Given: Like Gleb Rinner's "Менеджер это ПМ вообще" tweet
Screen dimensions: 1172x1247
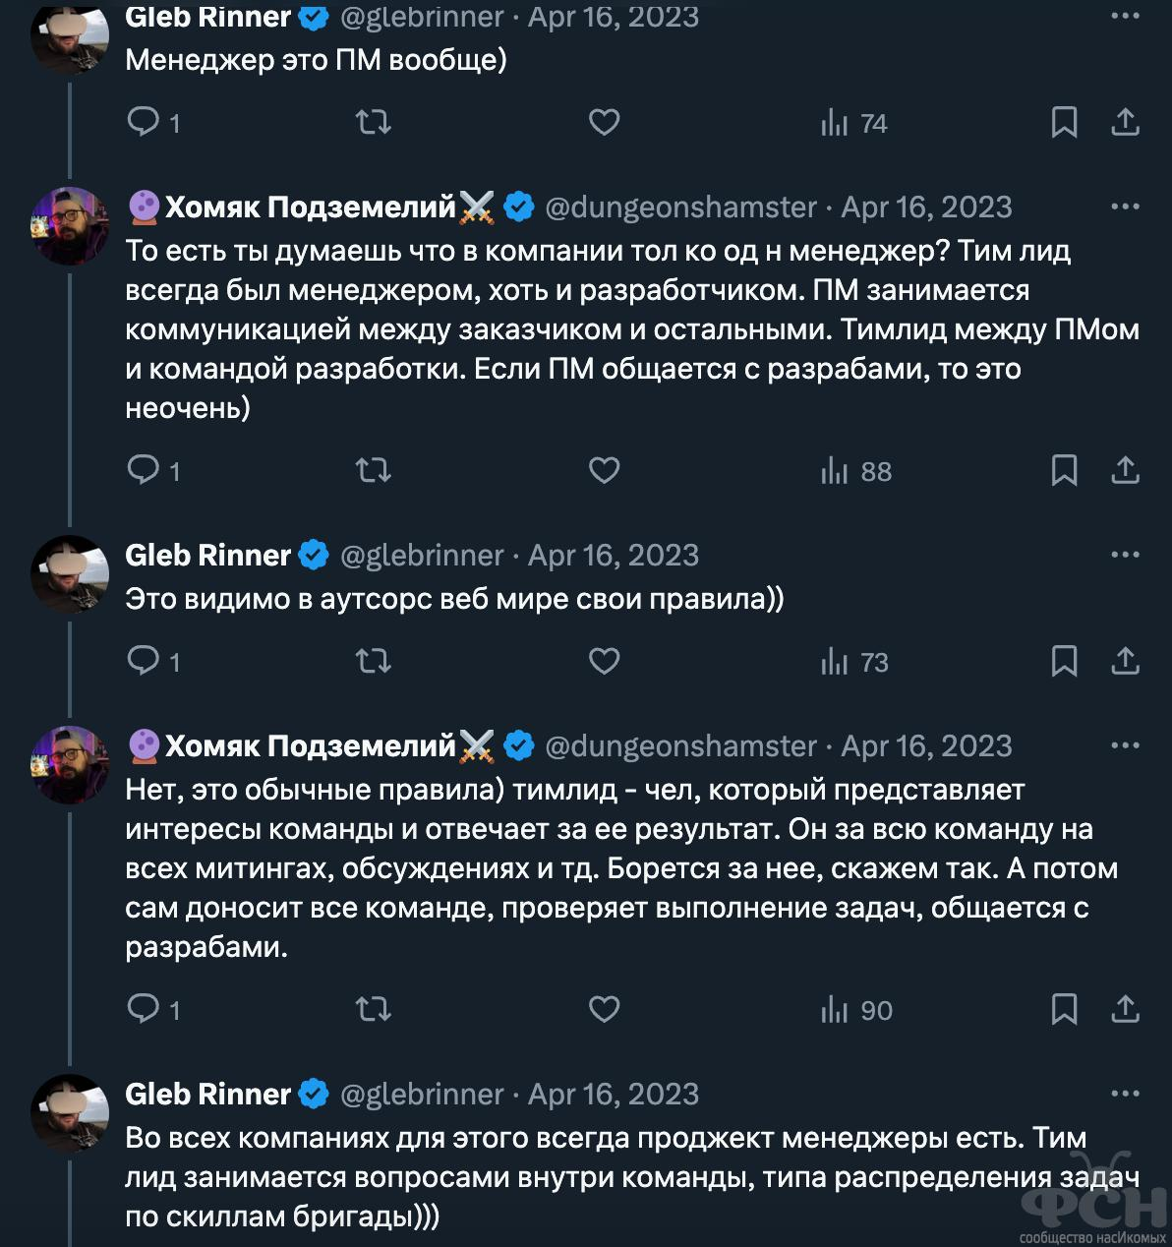Looking at the screenshot, I should point(604,123).
